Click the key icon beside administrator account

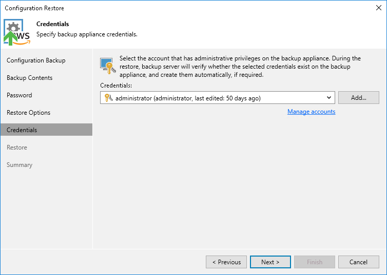tap(108, 98)
